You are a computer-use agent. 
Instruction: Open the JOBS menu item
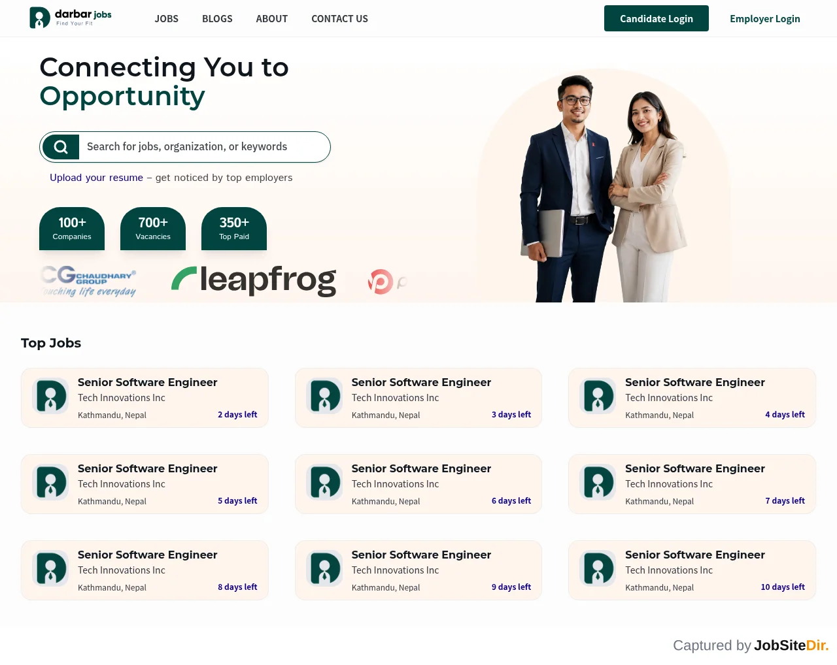click(x=167, y=19)
